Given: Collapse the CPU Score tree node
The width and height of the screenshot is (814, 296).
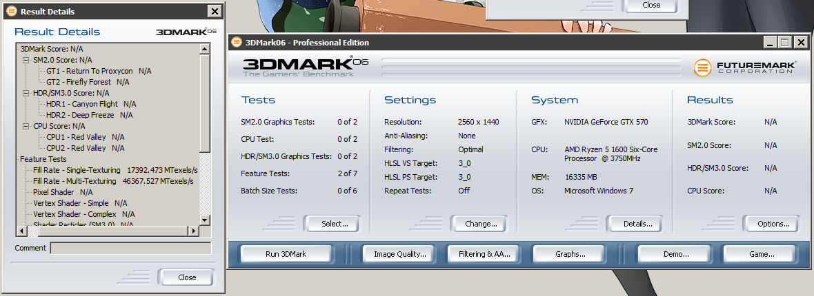Looking at the screenshot, I should tap(26, 126).
